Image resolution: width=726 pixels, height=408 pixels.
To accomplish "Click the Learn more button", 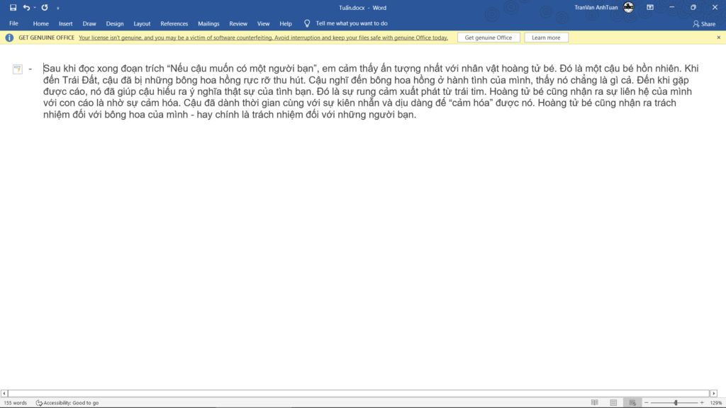I will click(x=546, y=38).
